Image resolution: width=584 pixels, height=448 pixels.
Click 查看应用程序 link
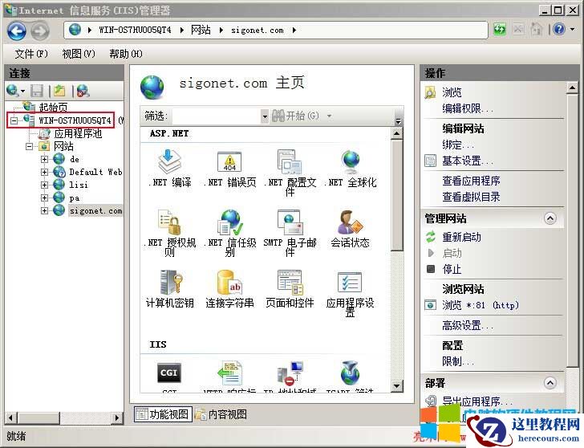(x=471, y=181)
